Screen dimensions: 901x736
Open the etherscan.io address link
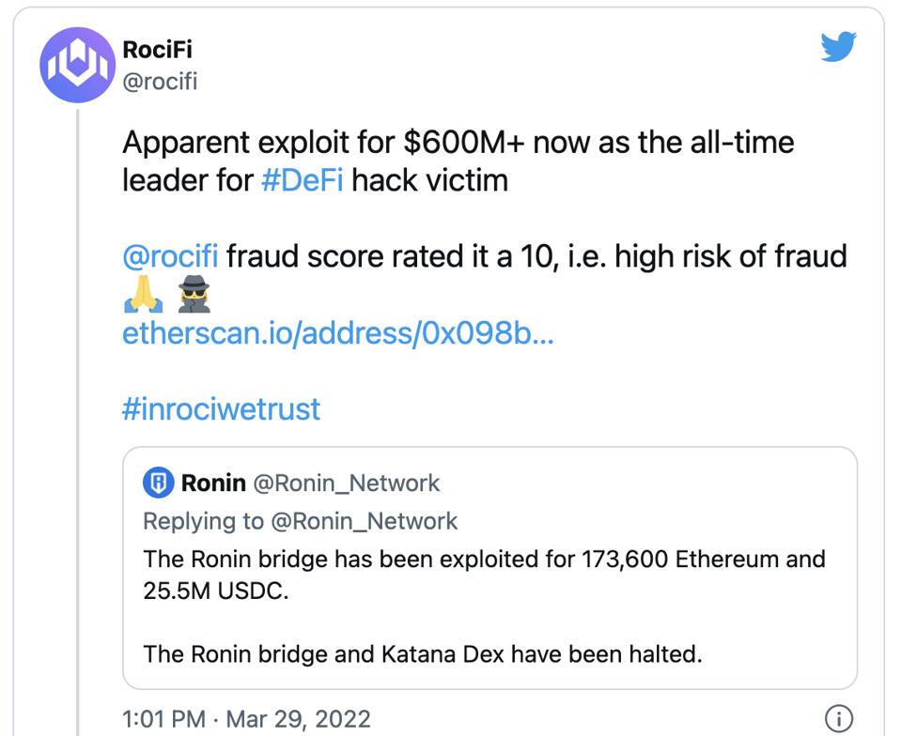(338, 332)
